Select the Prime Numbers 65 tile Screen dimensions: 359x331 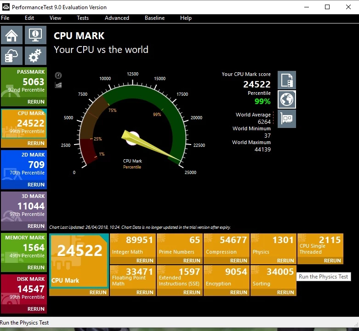pos(180,245)
